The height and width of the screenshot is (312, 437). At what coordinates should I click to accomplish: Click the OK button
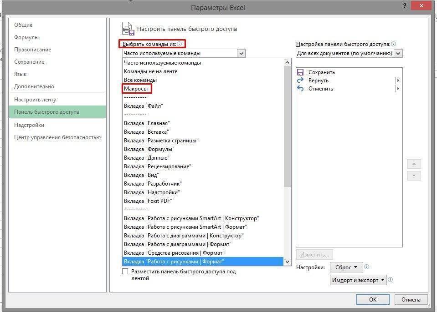pyautogui.click(x=373, y=300)
